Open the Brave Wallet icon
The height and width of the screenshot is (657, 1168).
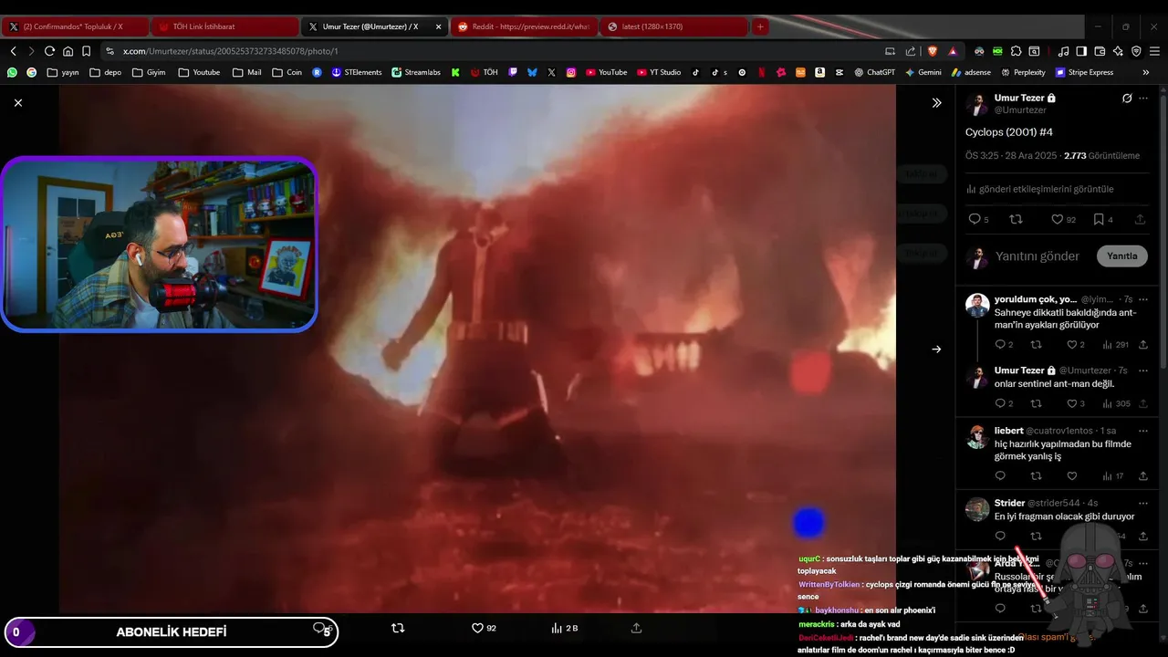1100,51
